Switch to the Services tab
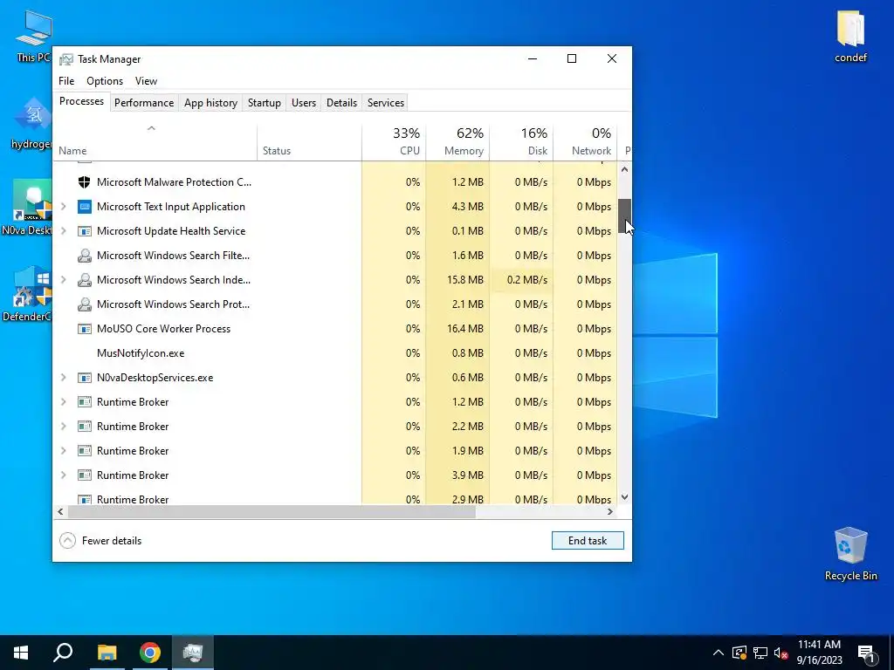Image resolution: width=894 pixels, height=670 pixels. coord(385,103)
